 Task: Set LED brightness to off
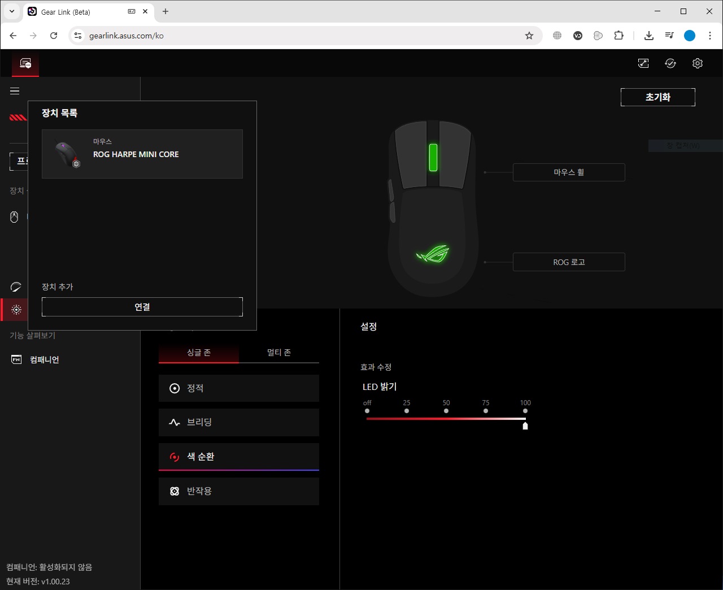367,411
